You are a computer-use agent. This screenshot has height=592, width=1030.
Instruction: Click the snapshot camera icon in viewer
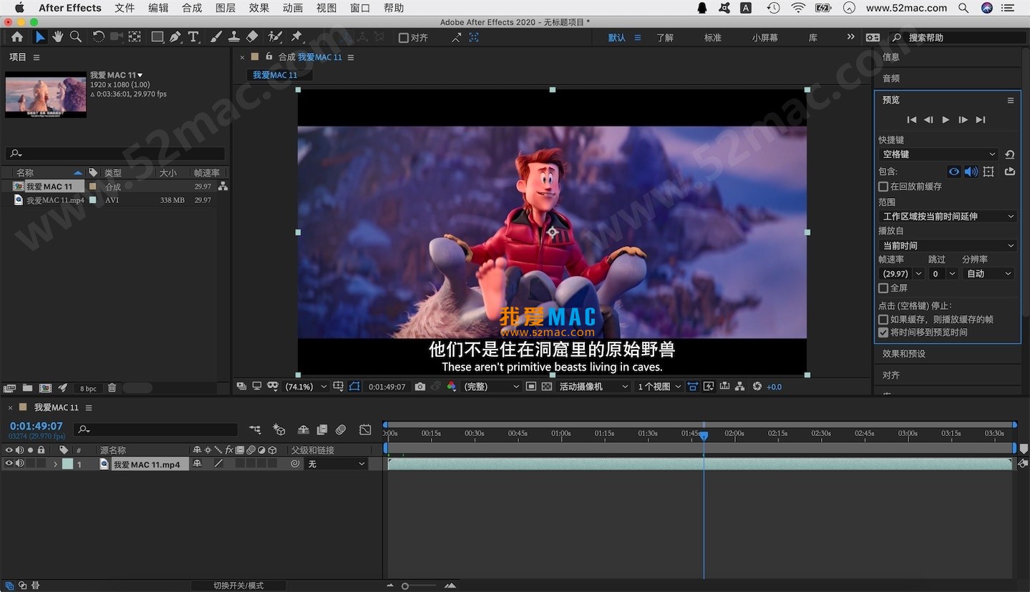pos(420,387)
